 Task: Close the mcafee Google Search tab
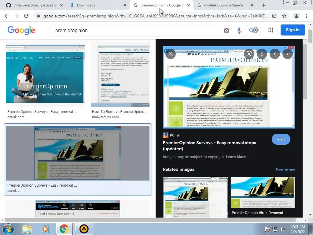pyautogui.click(x=252, y=5)
